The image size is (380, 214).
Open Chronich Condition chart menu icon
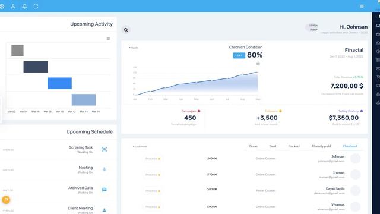(258, 64)
